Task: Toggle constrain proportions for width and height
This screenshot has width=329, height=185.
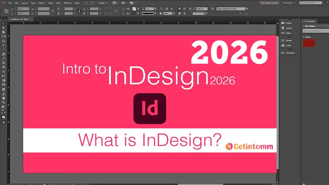Action: 53,11
